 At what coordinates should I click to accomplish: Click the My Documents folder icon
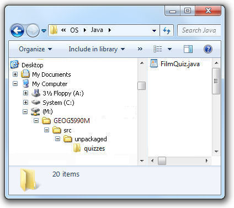(25, 74)
